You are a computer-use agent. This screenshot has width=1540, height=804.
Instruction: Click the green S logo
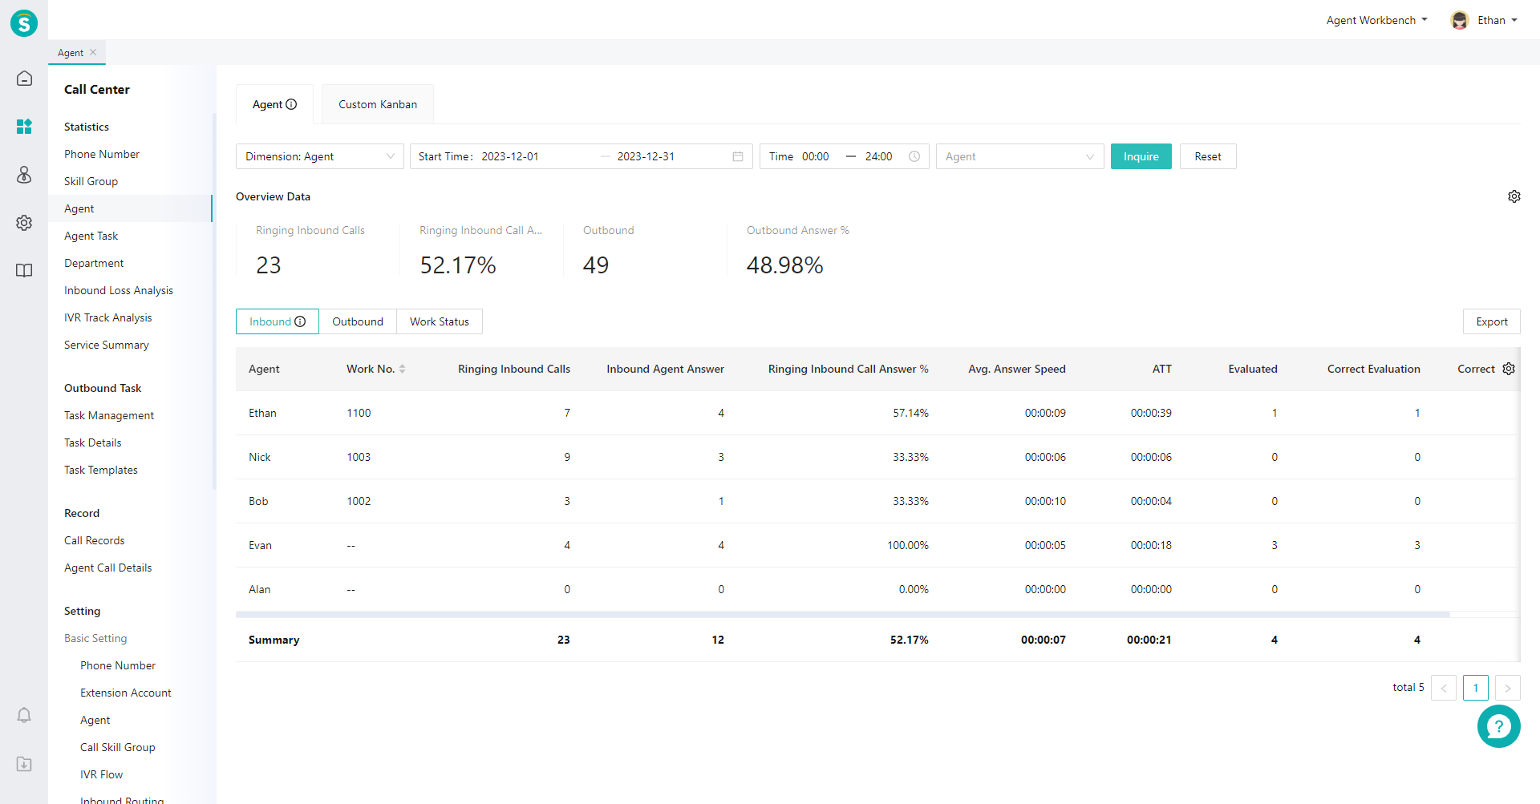pos(24,23)
